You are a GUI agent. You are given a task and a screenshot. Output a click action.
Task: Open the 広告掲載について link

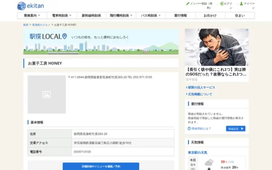[x=200, y=94]
